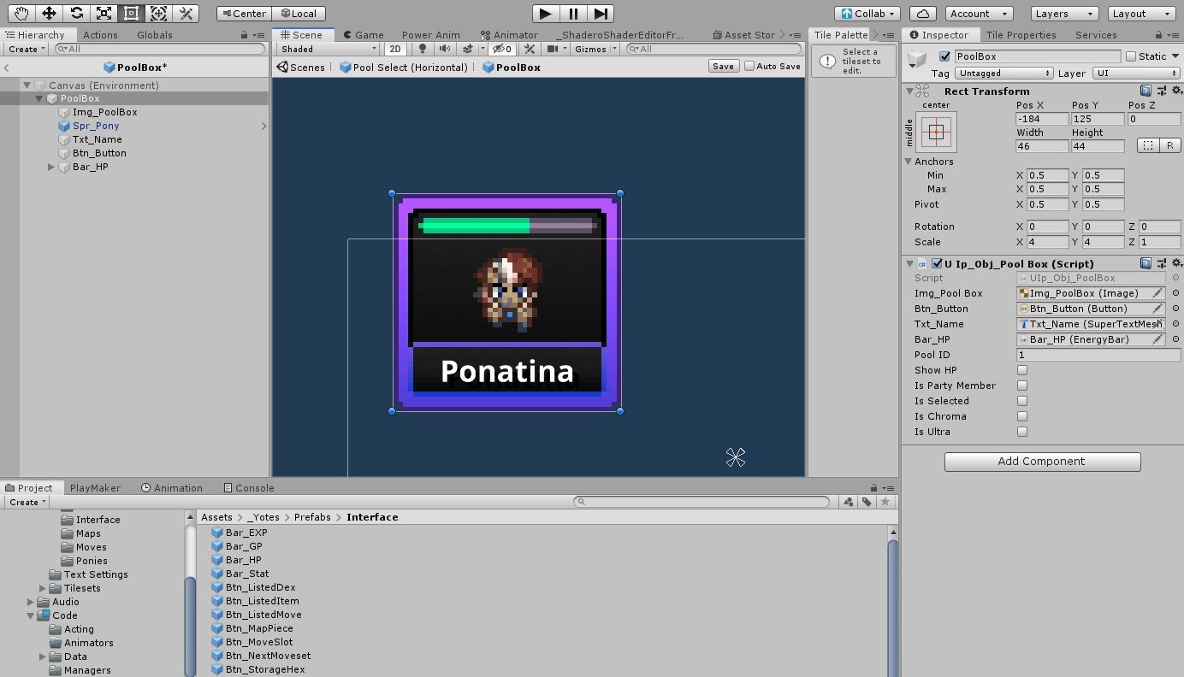Image resolution: width=1184 pixels, height=677 pixels.
Task: Enable Auto Save checkbox
Action: pyautogui.click(x=749, y=67)
